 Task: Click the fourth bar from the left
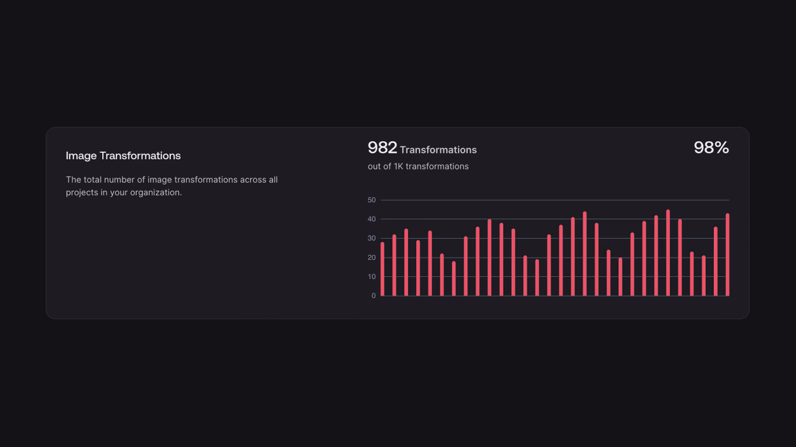tap(418, 269)
